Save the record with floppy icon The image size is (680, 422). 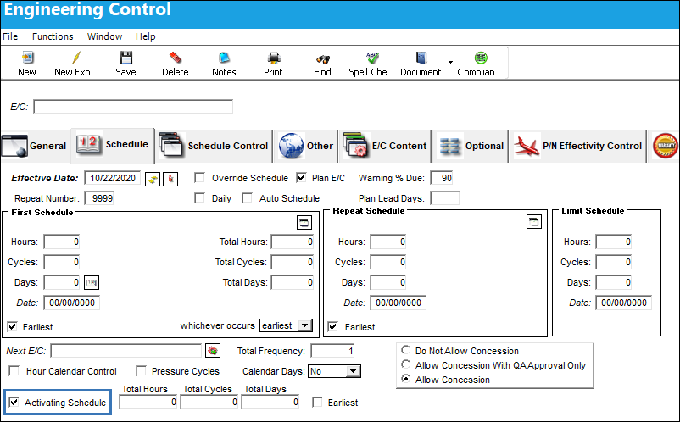pyautogui.click(x=125, y=58)
